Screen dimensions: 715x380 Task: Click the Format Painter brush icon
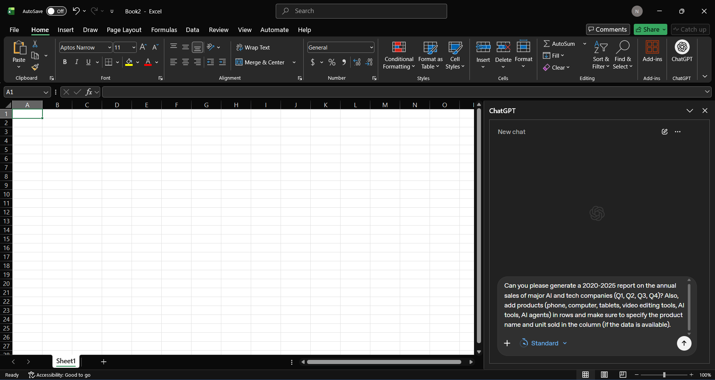click(x=35, y=67)
